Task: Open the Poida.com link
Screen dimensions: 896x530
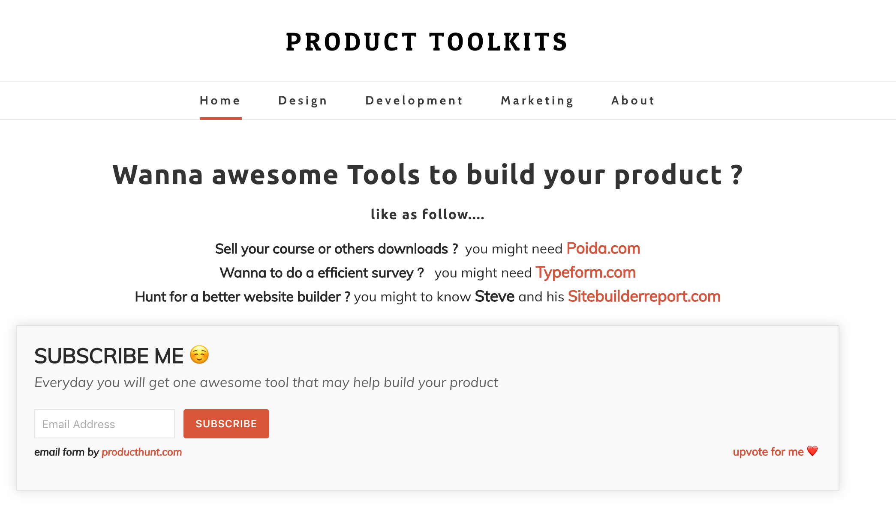Action: (603, 248)
